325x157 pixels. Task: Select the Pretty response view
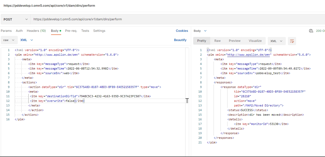pyautogui.click(x=202, y=41)
